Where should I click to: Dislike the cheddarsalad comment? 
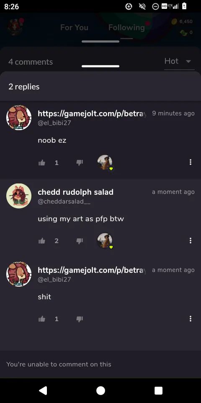point(80,241)
